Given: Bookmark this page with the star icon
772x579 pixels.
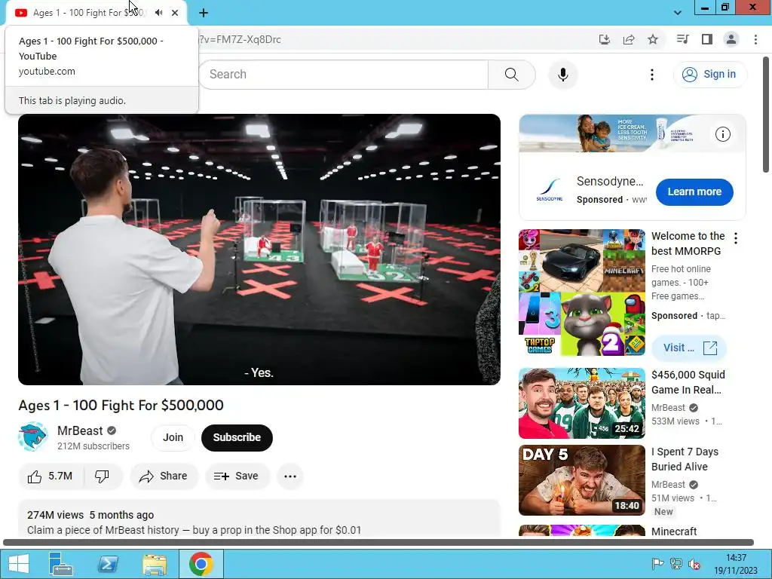Looking at the screenshot, I should 653,39.
